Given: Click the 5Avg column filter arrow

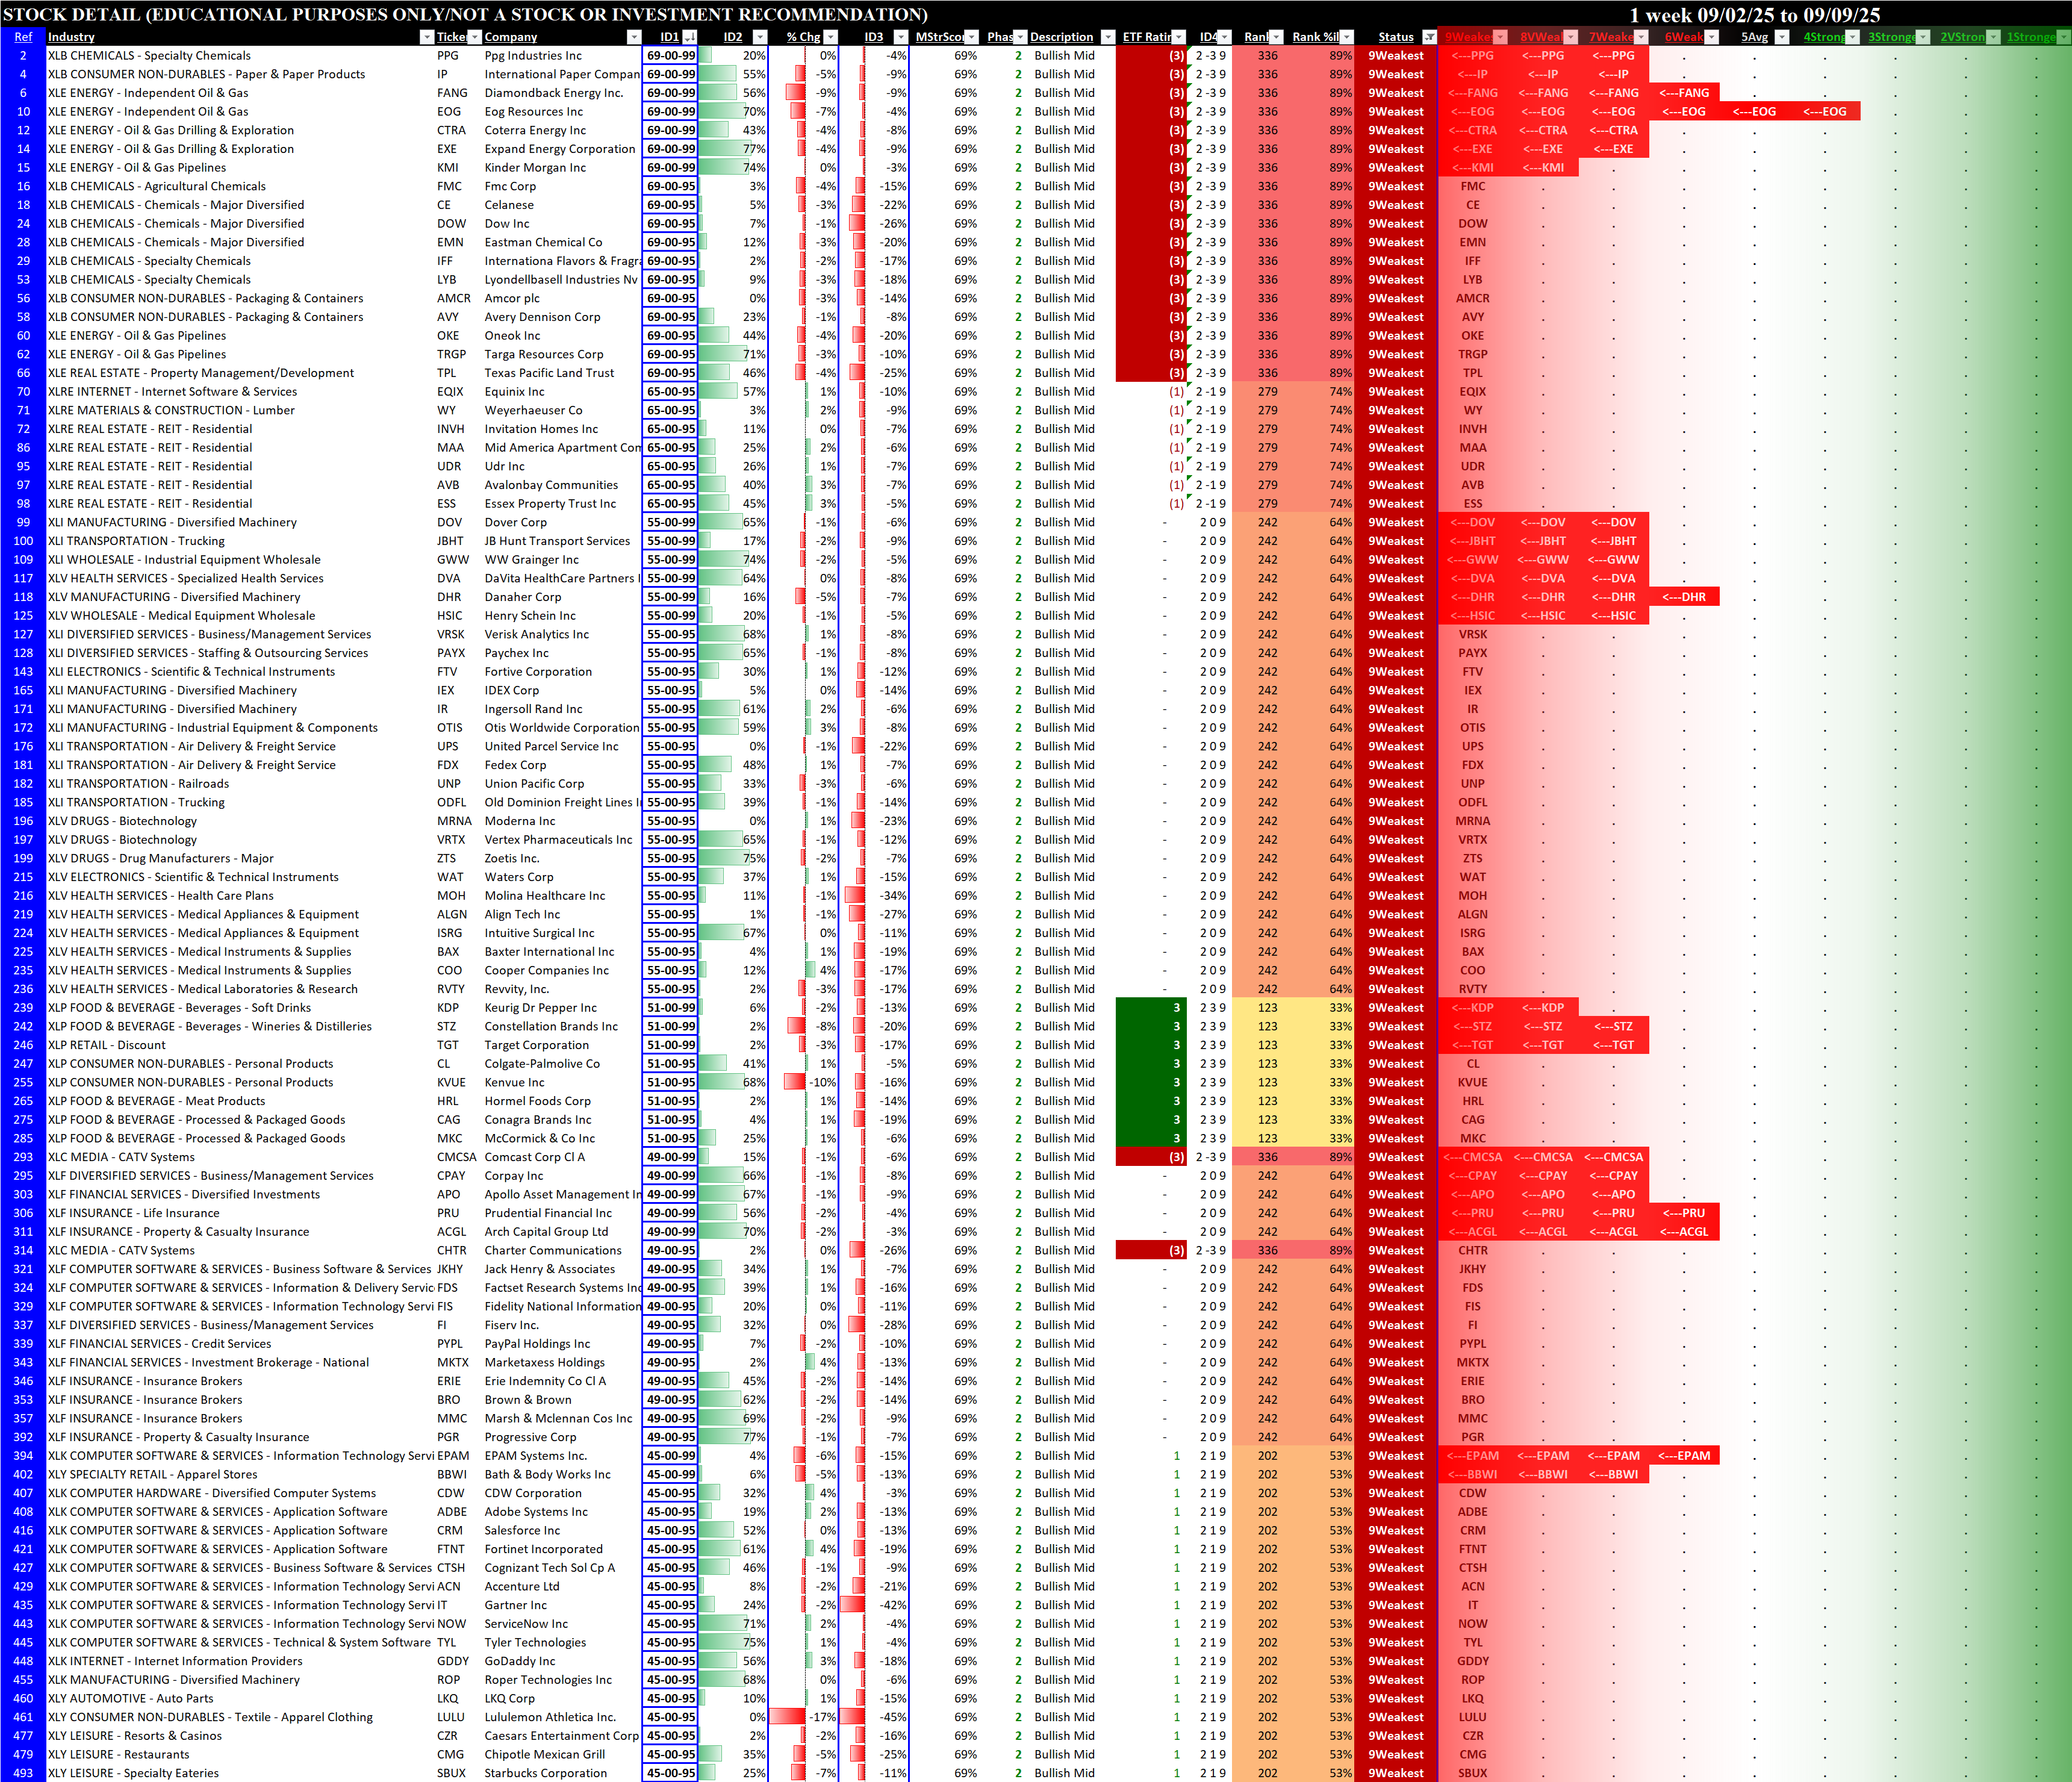Looking at the screenshot, I should 1781,37.
